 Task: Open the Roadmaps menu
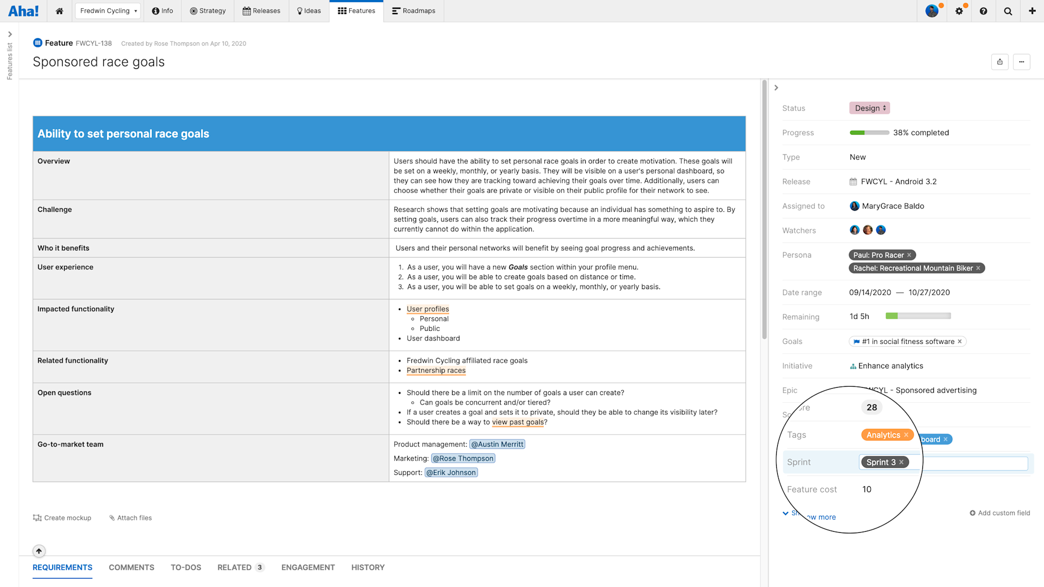pyautogui.click(x=413, y=11)
